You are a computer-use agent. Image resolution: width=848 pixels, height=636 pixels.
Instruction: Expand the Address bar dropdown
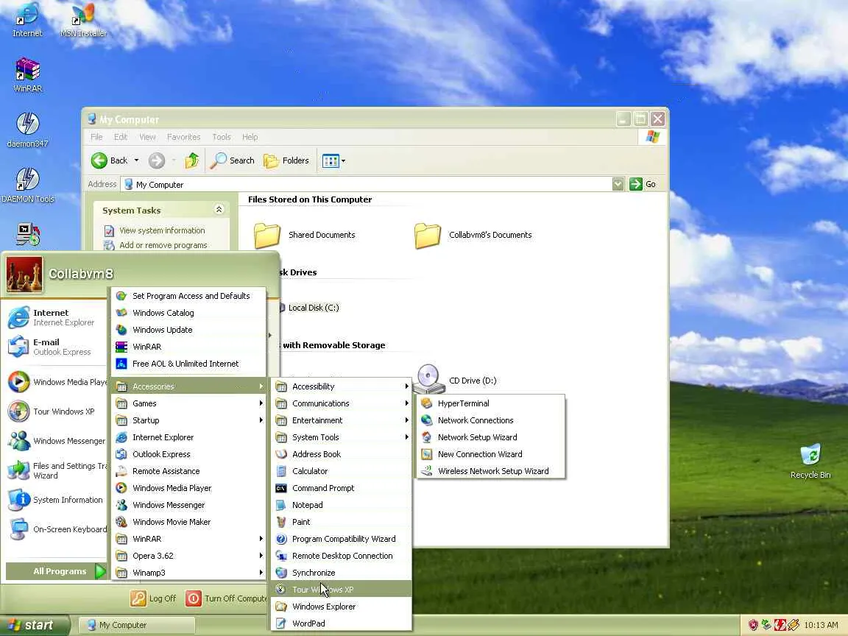pyautogui.click(x=618, y=185)
